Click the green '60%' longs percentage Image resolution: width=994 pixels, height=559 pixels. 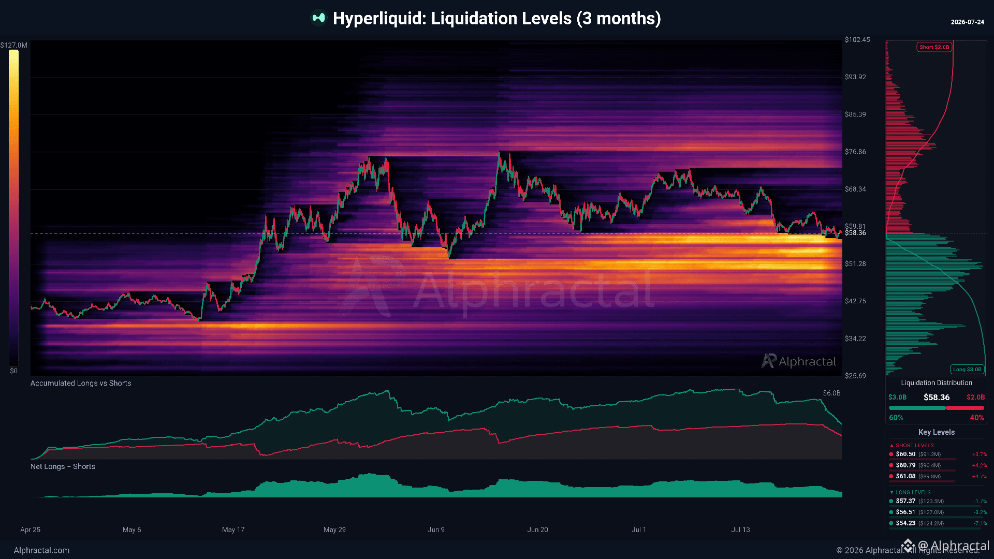(896, 418)
